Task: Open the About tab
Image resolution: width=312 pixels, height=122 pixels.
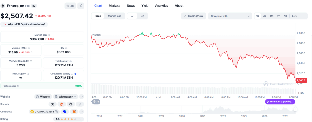Action: tap(179, 5)
